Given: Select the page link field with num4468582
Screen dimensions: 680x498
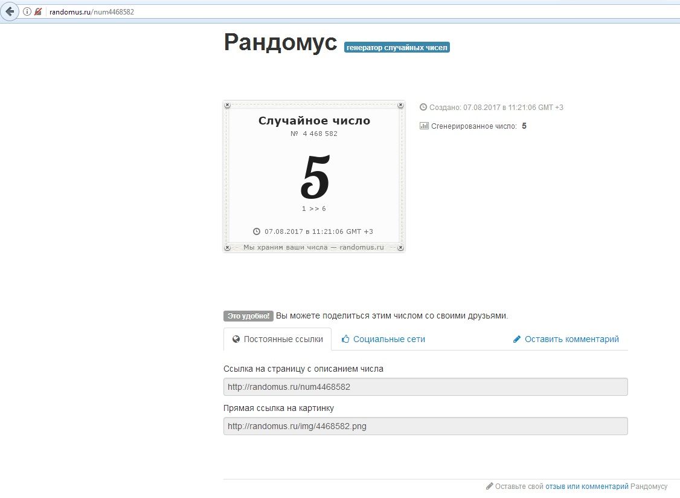Looking at the screenshot, I should click(x=425, y=387).
